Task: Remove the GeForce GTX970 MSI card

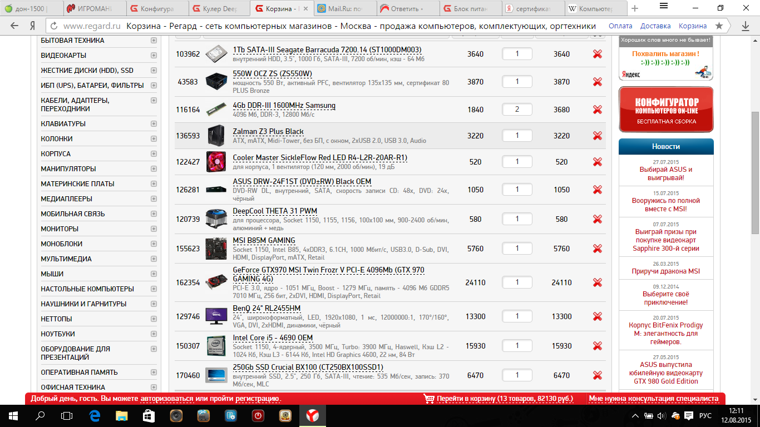Action: tap(598, 282)
